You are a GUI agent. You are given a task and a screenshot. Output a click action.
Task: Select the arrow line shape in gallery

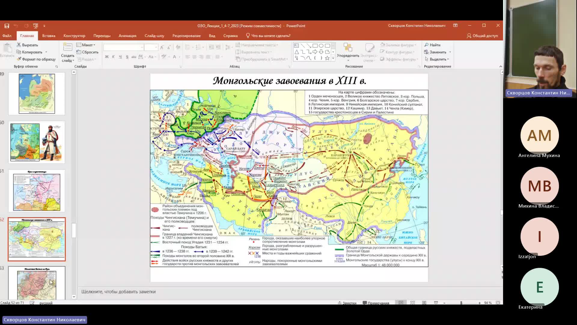pos(309,46)
